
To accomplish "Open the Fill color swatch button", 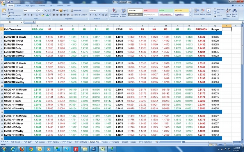I will click(x=43, y=15).
